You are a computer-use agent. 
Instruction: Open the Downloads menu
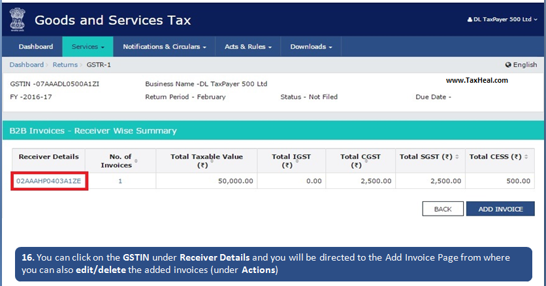coord(311,47)
